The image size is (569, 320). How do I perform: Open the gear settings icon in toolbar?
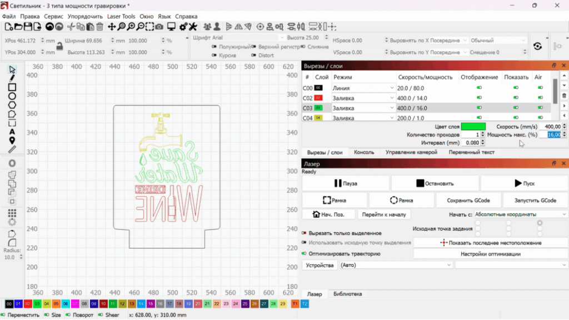pyautogui.click(x=183, y=27)
